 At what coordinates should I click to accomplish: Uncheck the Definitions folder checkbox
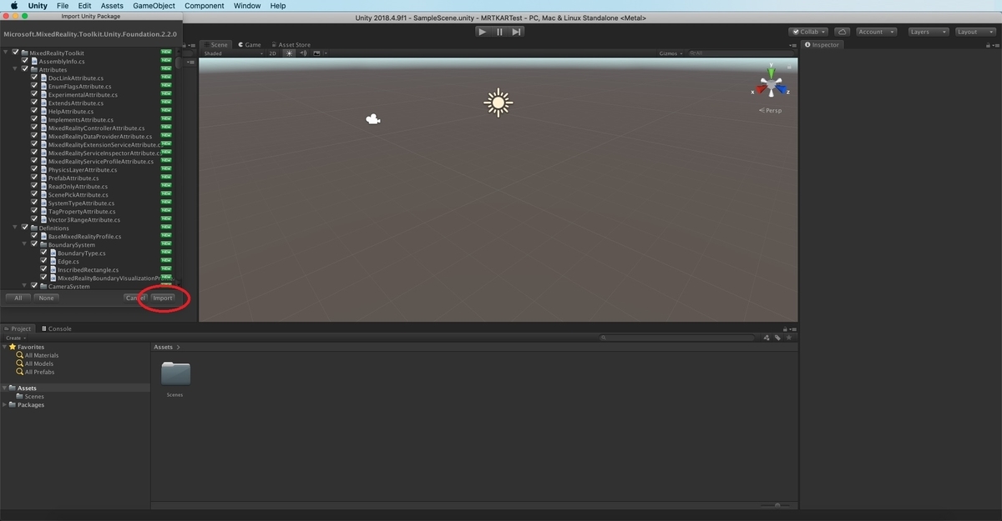[x=25, y=228]
